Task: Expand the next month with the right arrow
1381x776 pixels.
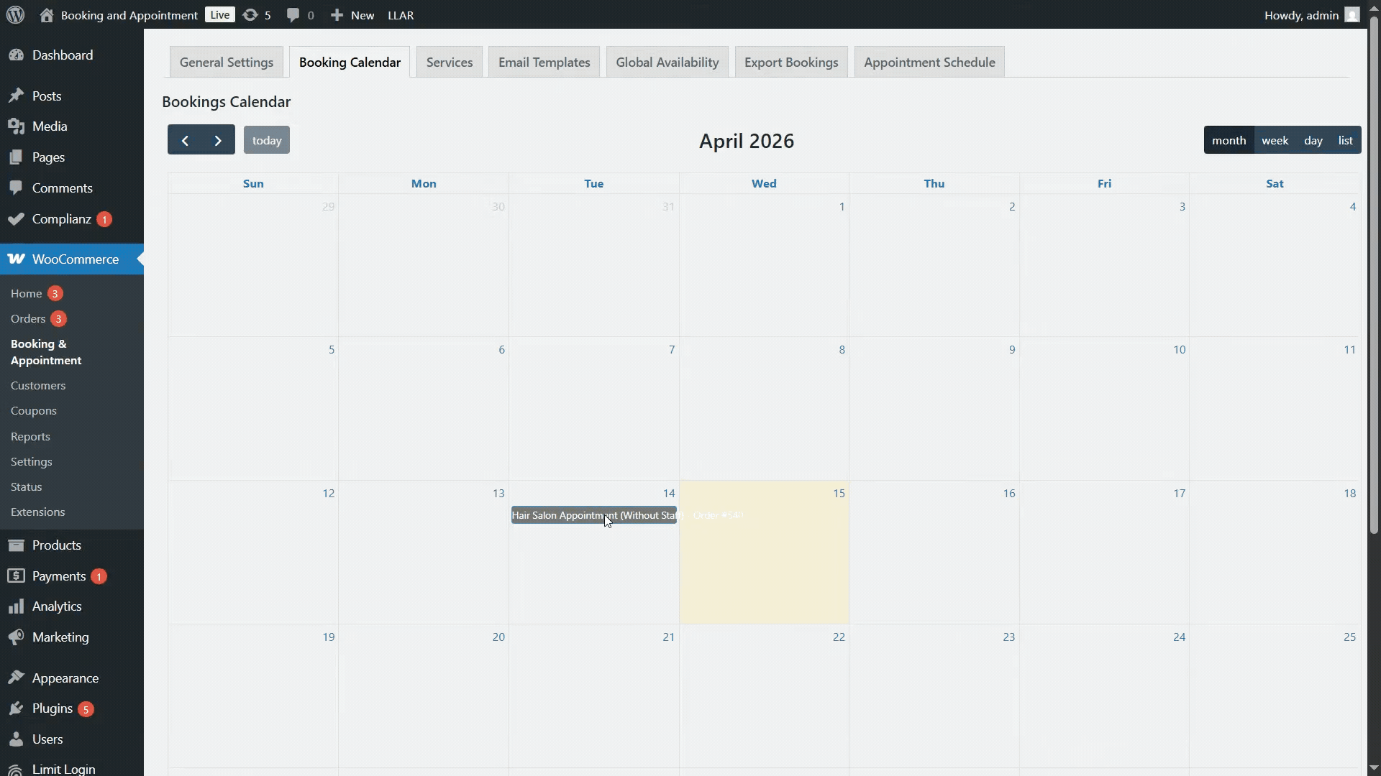Action: pos(218,139)
